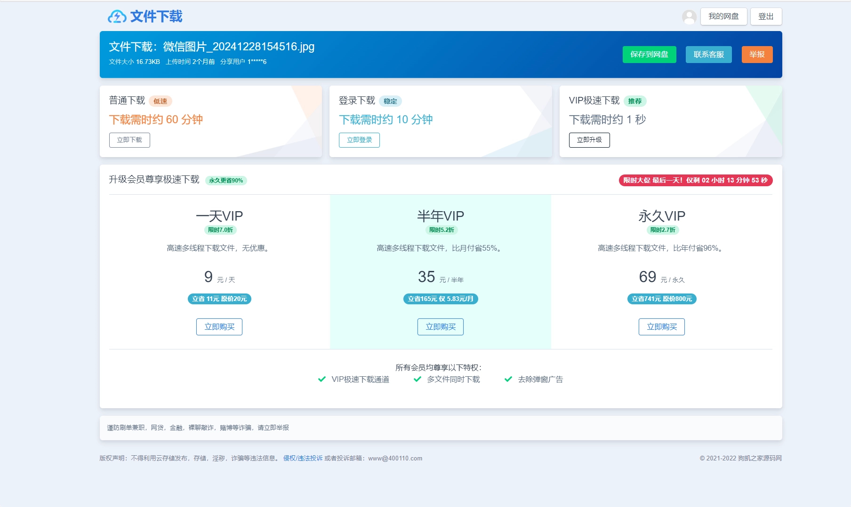Click the 下载需时约 10 分钟 text
Viewport: 851px width, 507px height.
click(386, 119)
